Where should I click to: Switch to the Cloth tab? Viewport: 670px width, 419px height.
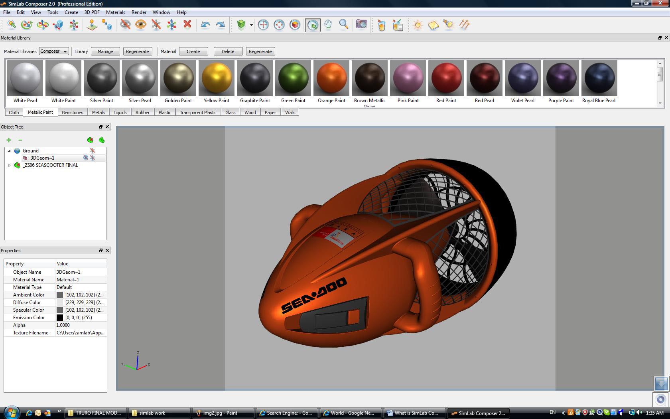pos(14,113)
